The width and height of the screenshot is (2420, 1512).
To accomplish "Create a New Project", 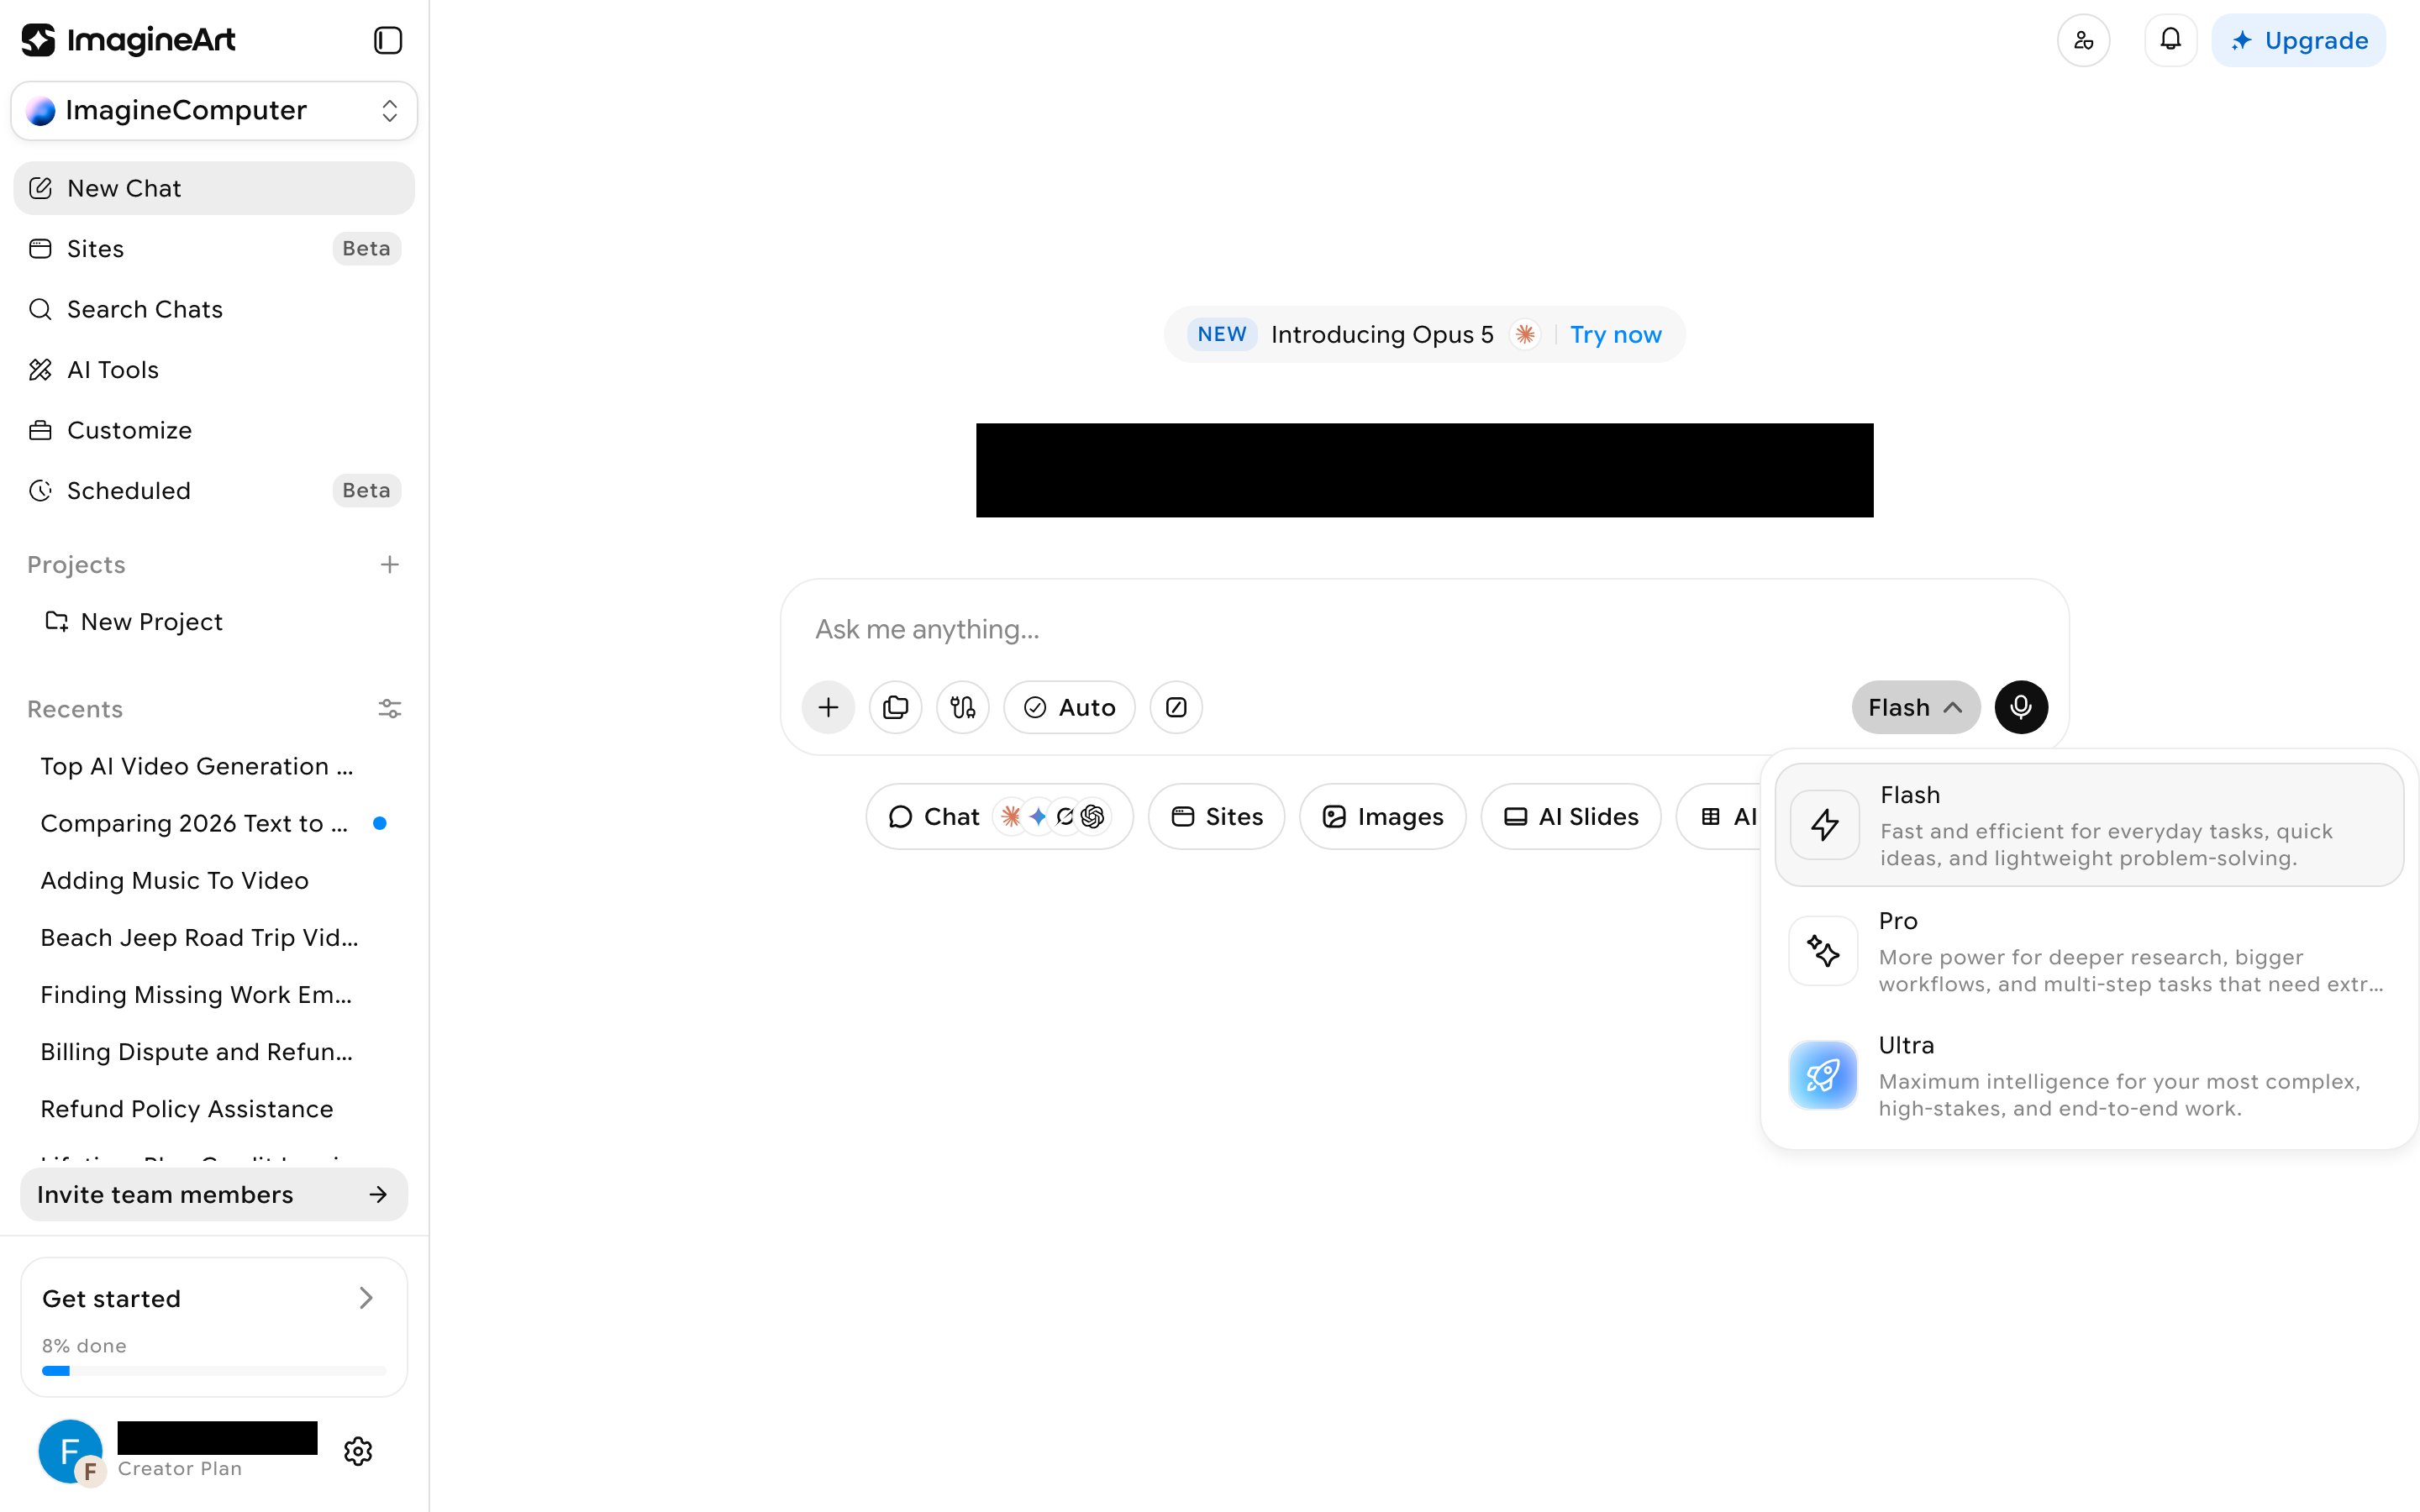I will (x=214, y=622).
